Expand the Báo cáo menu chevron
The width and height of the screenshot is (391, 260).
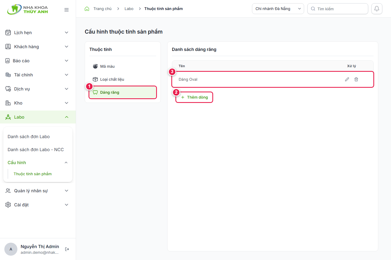point(67,61)
